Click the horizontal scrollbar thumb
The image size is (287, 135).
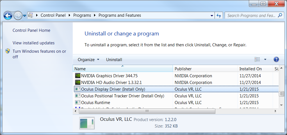coord(147,111)
